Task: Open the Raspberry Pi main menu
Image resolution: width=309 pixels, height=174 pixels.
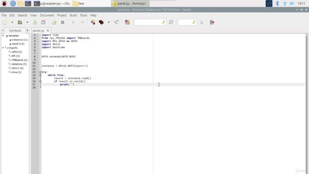Action: coord(4,3)
